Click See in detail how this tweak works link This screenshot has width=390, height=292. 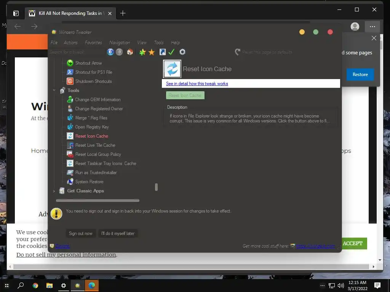(x=197, y=84)
